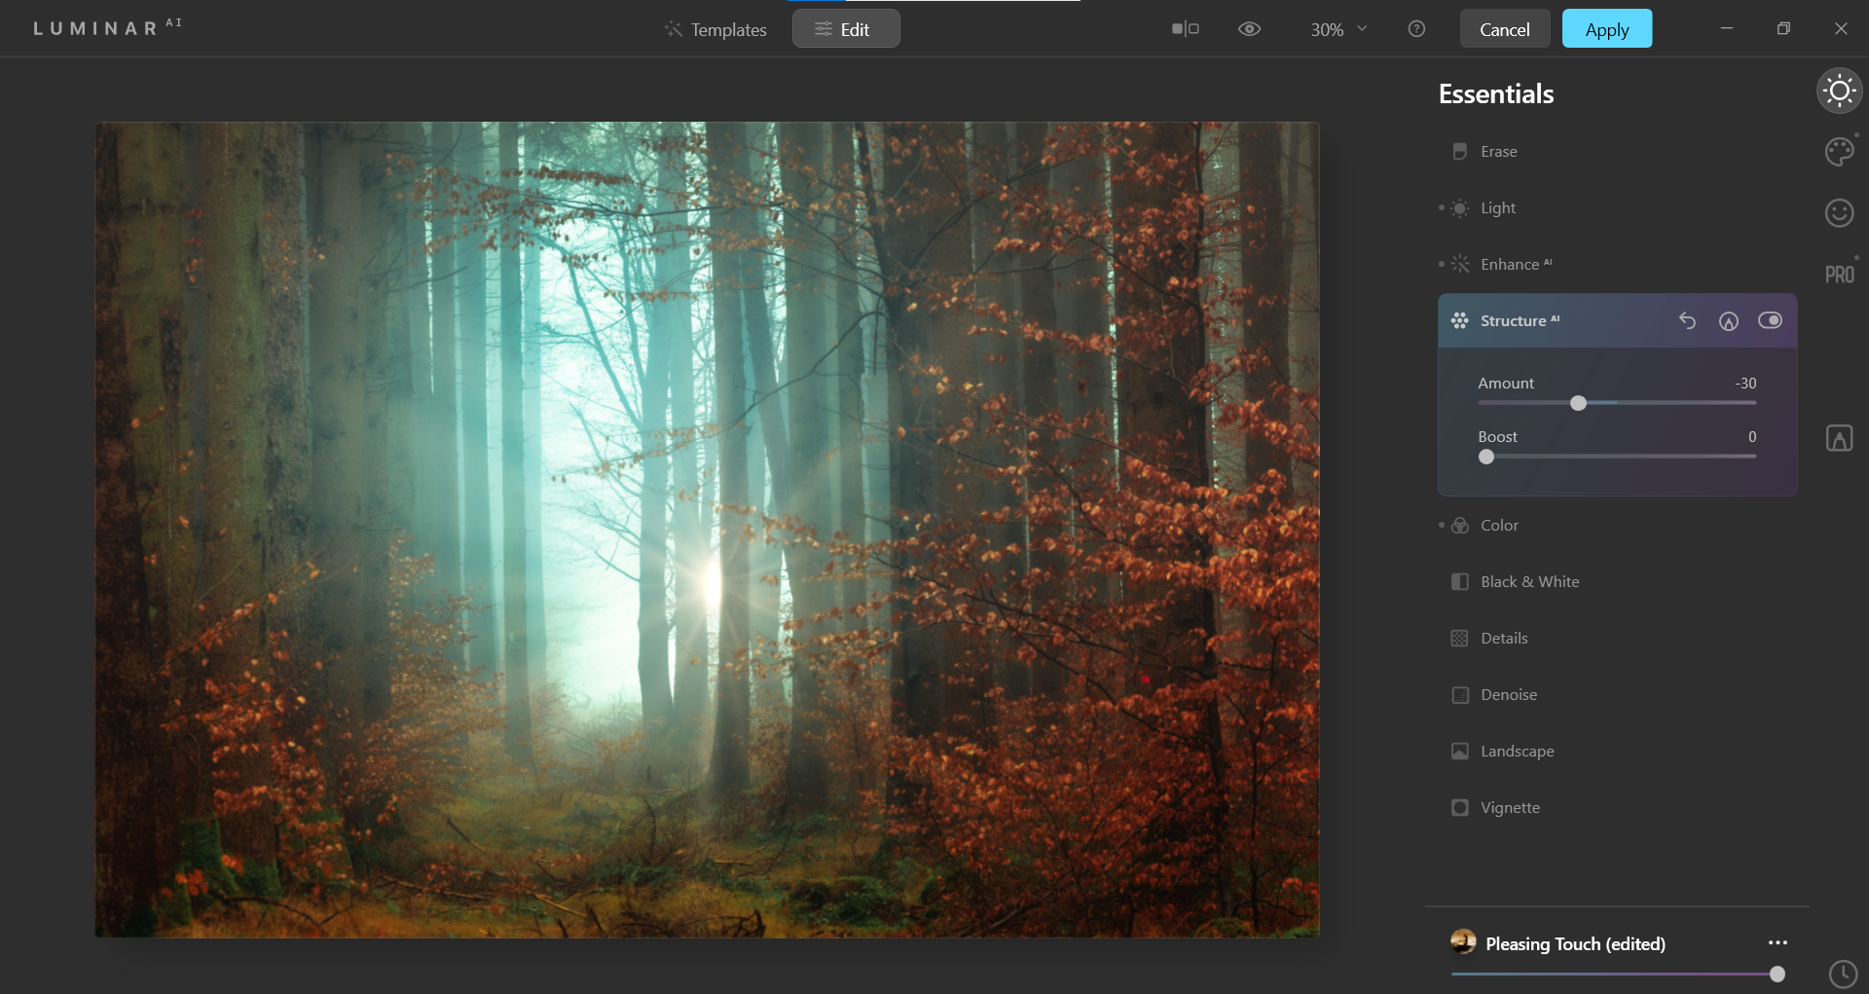Click the Cancel button
Viewport: 1869px width, 994px height.
click(x=1504, y=29)
